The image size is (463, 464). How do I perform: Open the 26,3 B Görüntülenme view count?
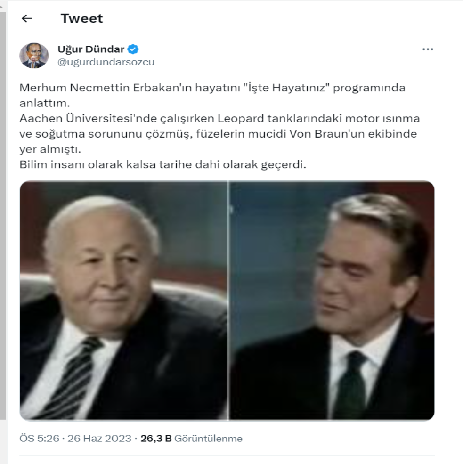click(x=191, y=438)
